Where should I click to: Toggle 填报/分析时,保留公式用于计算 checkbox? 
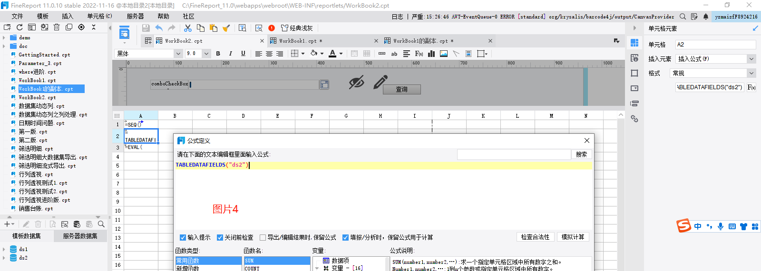346,237
